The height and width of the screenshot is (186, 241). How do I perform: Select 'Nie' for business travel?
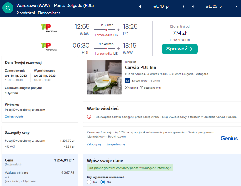pos(103,182)
